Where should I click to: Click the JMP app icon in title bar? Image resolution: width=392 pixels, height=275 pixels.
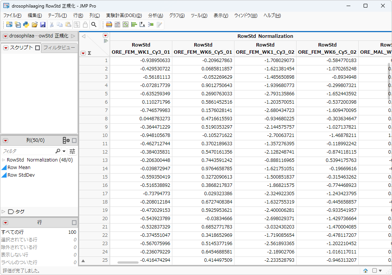click(6, 6)
